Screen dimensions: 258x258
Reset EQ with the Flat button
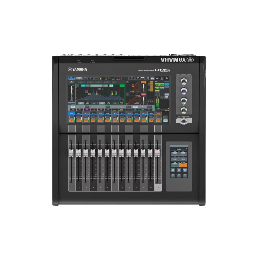106,86
